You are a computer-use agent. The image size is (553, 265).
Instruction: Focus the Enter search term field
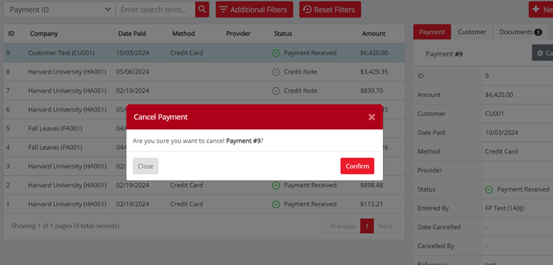point(155,9)
